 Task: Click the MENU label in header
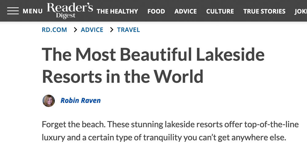point(33,11)
